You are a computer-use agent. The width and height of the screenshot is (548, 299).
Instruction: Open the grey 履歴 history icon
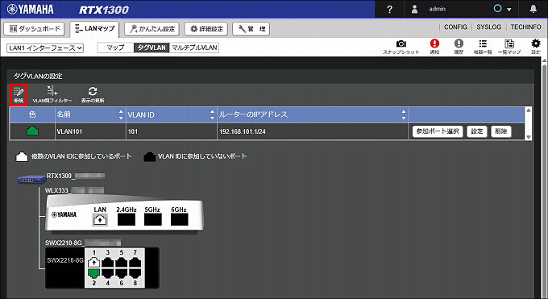[459, 47]
